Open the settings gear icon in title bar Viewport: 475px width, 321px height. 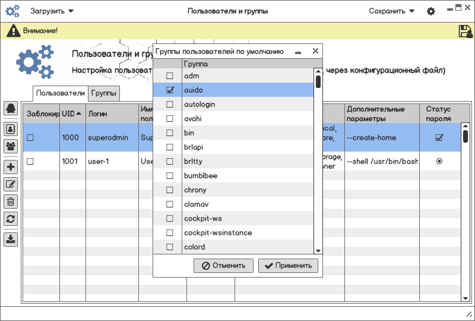(430, 11)
